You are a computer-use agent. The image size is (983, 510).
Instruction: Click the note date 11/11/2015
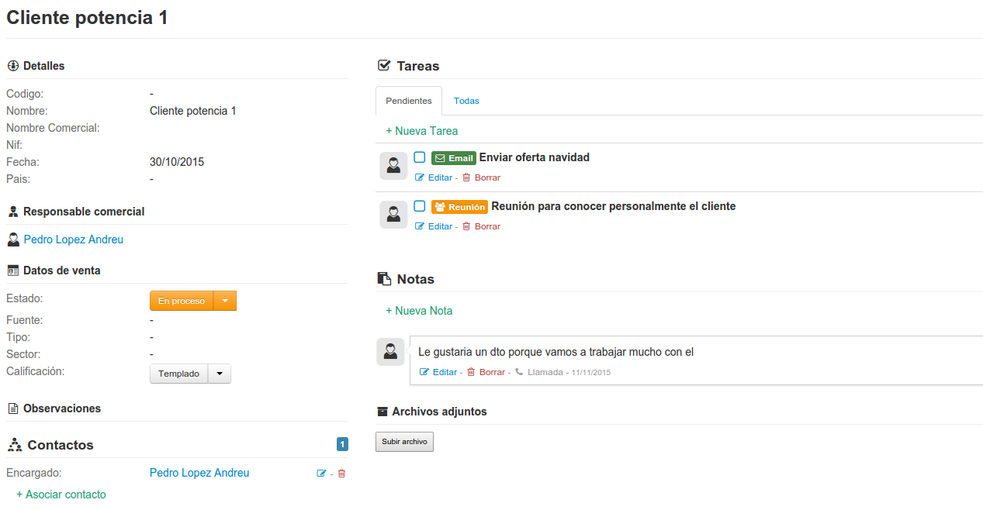[591, 373]
